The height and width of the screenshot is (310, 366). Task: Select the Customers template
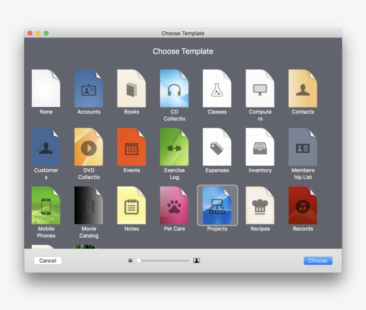point(46,146)
